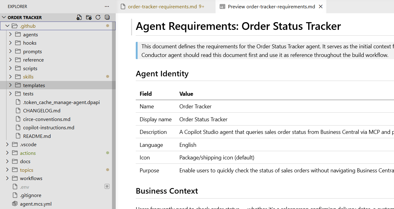Expand the agents folder
The width and height of the screenshot is (394, 209).
10,34
